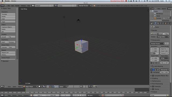Expand the Performance panel
The width and height of the screenshot is (172, 97).
pyautogui.click(x=156, y=81)
